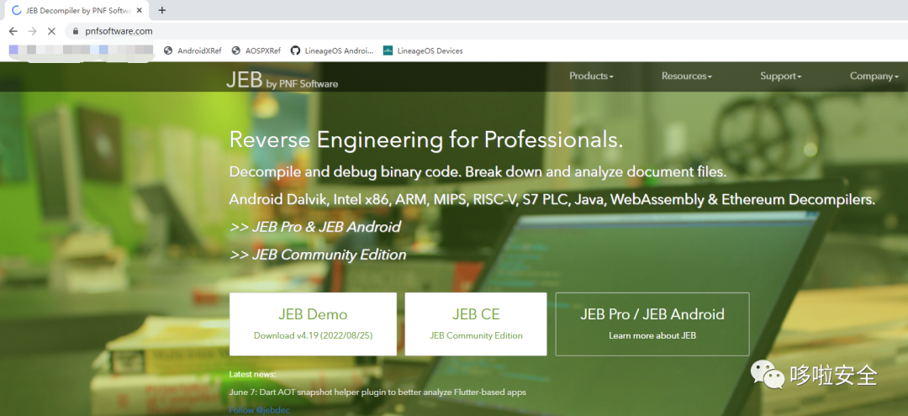Expand the Company dropdown menu
The width and height of the screenshot is (908, 416).
click(874, 76)
